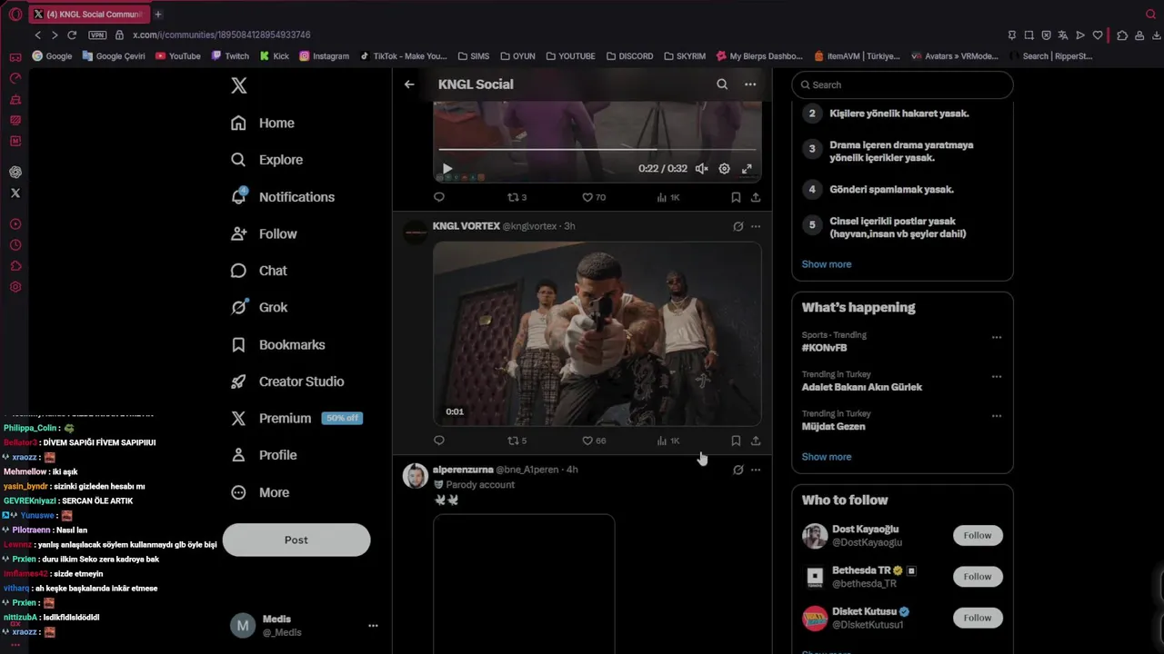Open the X logo home link
Viewport: 1164px width, 654px height.
point(238,85)
